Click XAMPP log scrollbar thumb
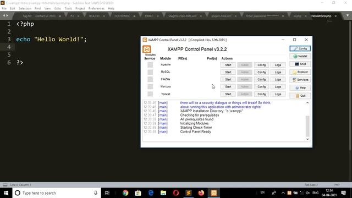352x198 pixels. tap(307, 126)
